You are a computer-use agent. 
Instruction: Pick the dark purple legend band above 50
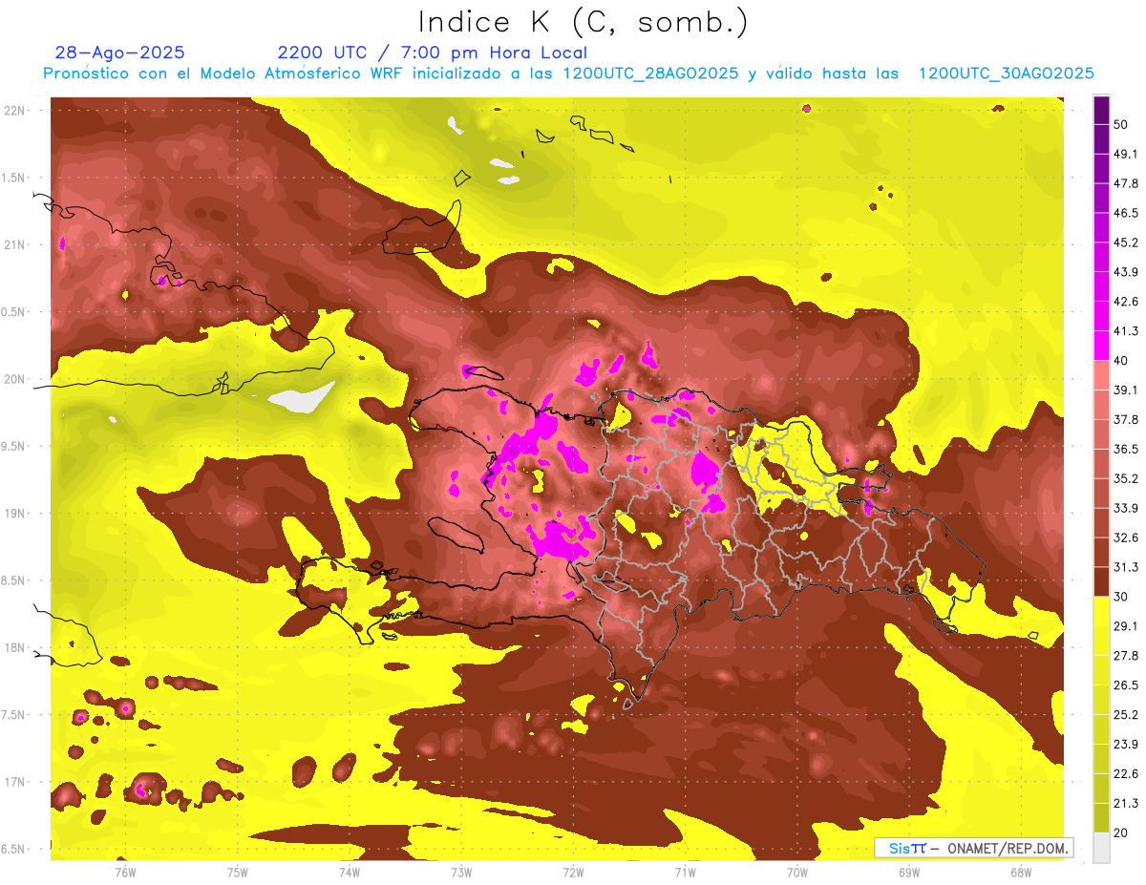click(x=1101, y=110)
